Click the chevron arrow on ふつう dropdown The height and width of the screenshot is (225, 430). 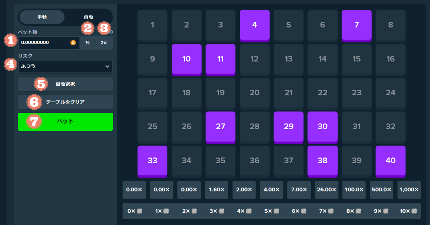click(x=107, y=66)
